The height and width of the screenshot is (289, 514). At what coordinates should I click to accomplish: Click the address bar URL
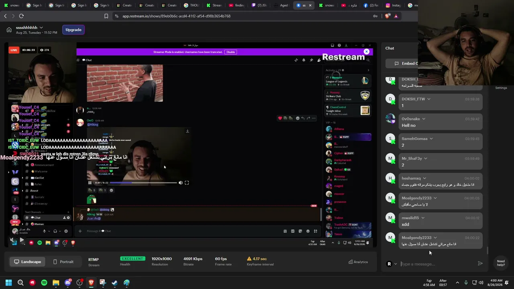click(x=176, y=16)
